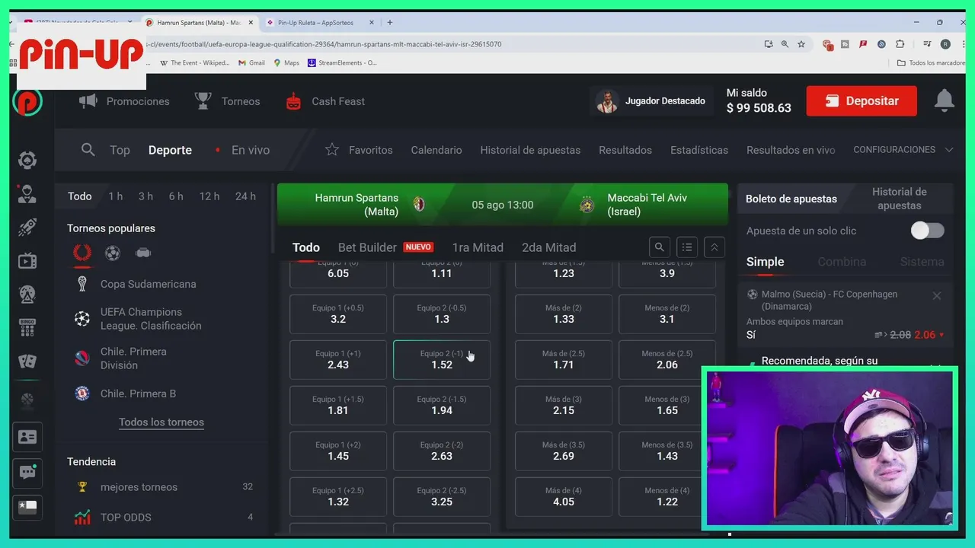This screenshot has height=548, width=975.
Task: Bookmark this page with Chrome star icon
Action: tap(801, 44)
